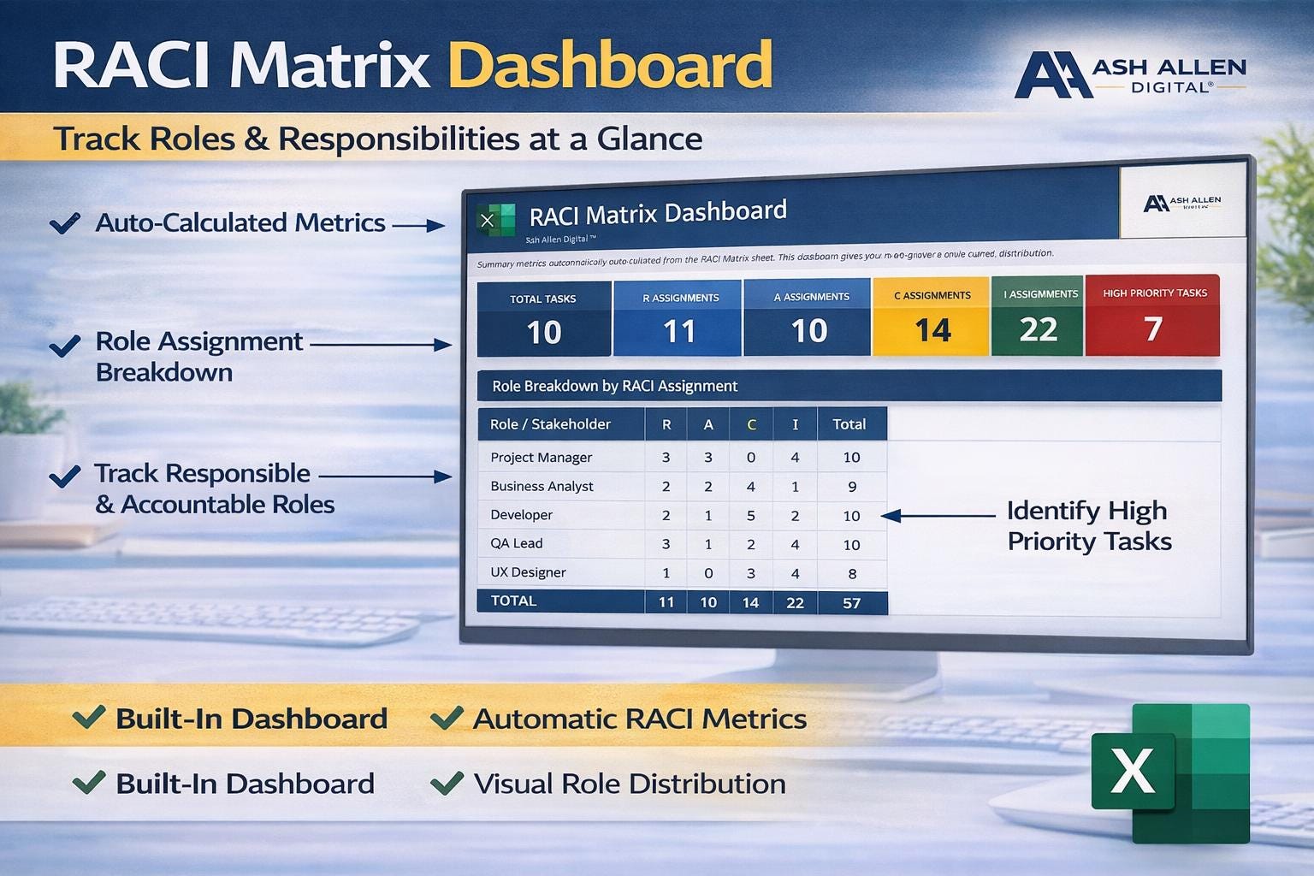Viewport: 1314px width, 876px height.
Task: Click the Auto-Calculated Metrics label
Action: pyautogui.click(x=240, y=222)
